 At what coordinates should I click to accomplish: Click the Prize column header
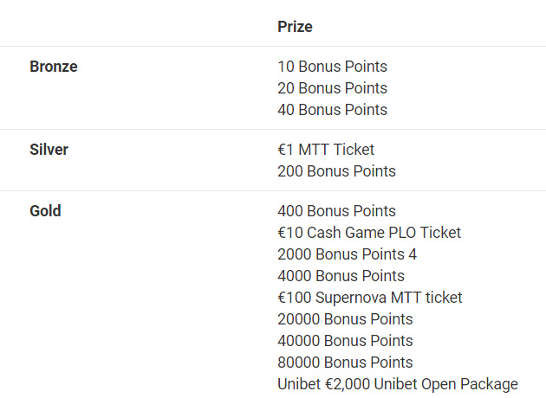295,27
